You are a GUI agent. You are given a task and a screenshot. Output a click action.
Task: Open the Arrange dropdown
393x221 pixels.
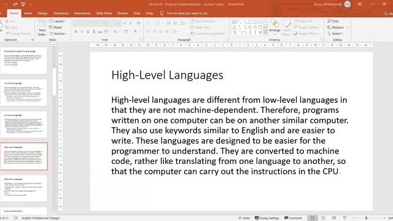point(274,27)
